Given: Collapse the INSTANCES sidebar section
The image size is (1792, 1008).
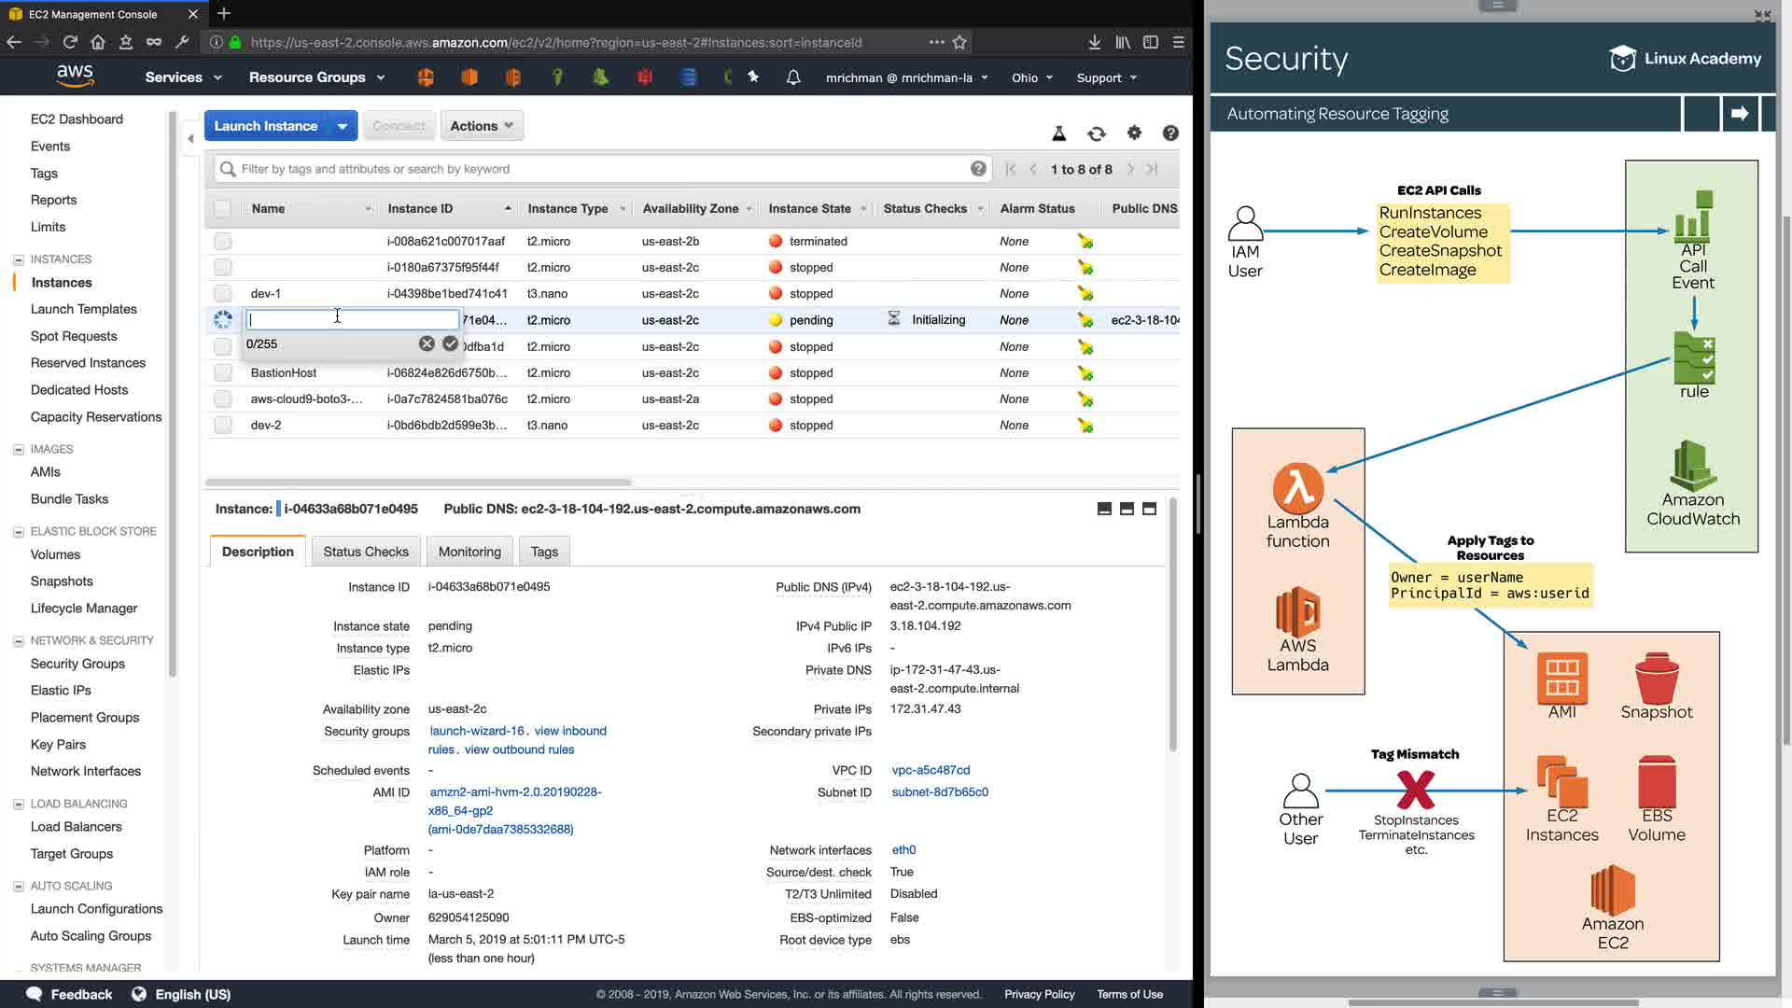Looking at the screenshot, I should point(18,259).
